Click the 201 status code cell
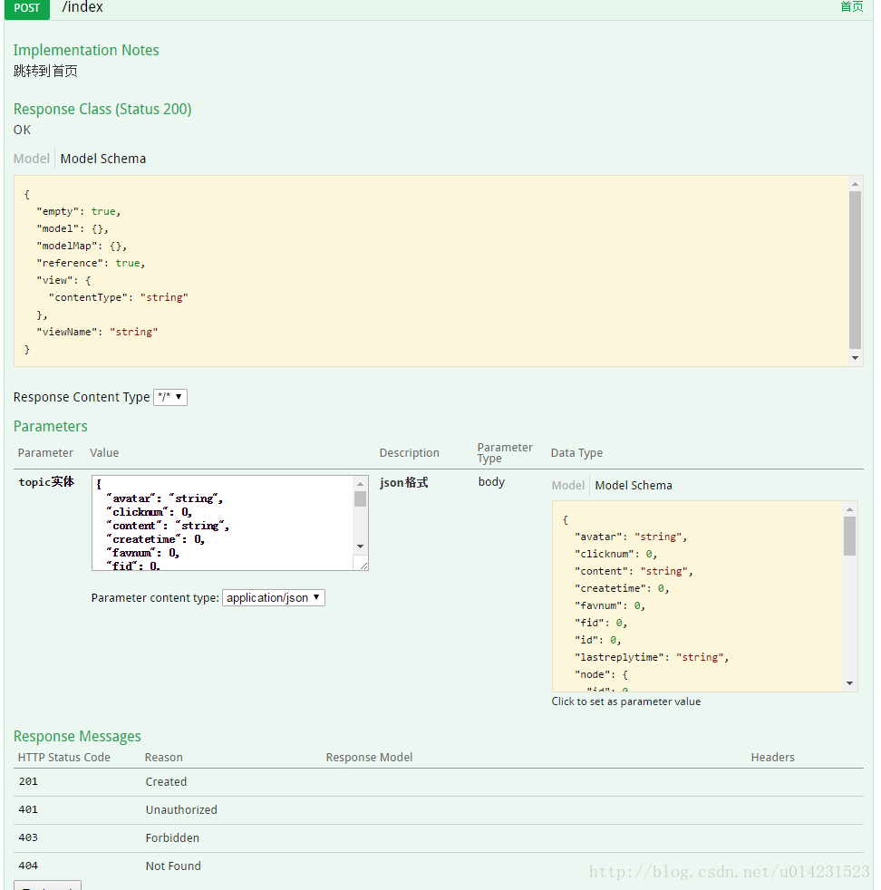This screenshot has width=881, height=890. 28,781
